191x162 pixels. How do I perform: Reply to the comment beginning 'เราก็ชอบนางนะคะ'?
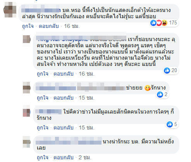coord(64,74)
